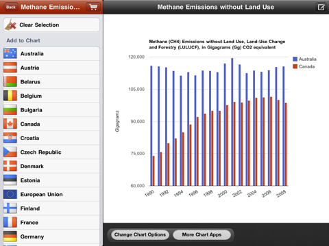Click the blue Australia legend swatch

click(x=295, y=59)
